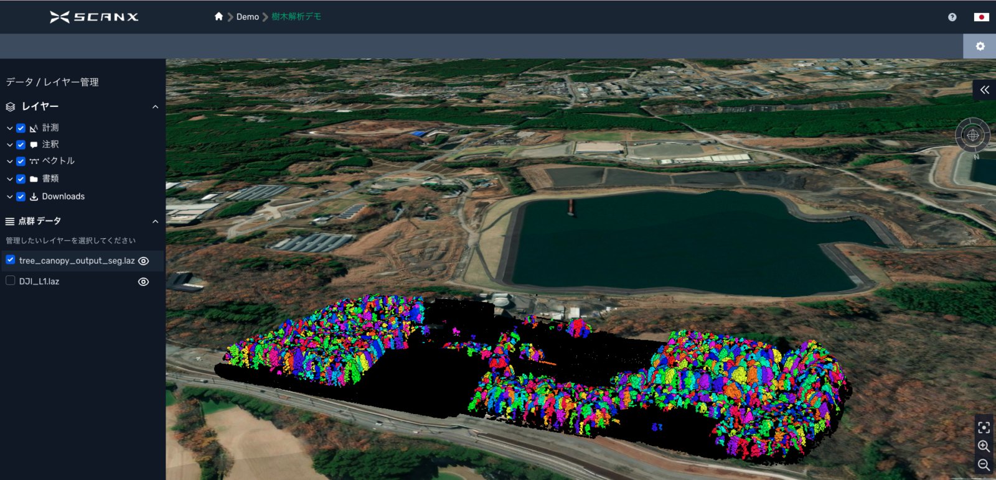Open the help question mark icon
This screenshot has width=996, height=480.
point(952,17)
